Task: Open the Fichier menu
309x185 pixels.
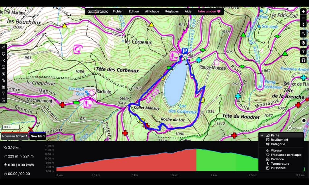Action: [118, 11]
